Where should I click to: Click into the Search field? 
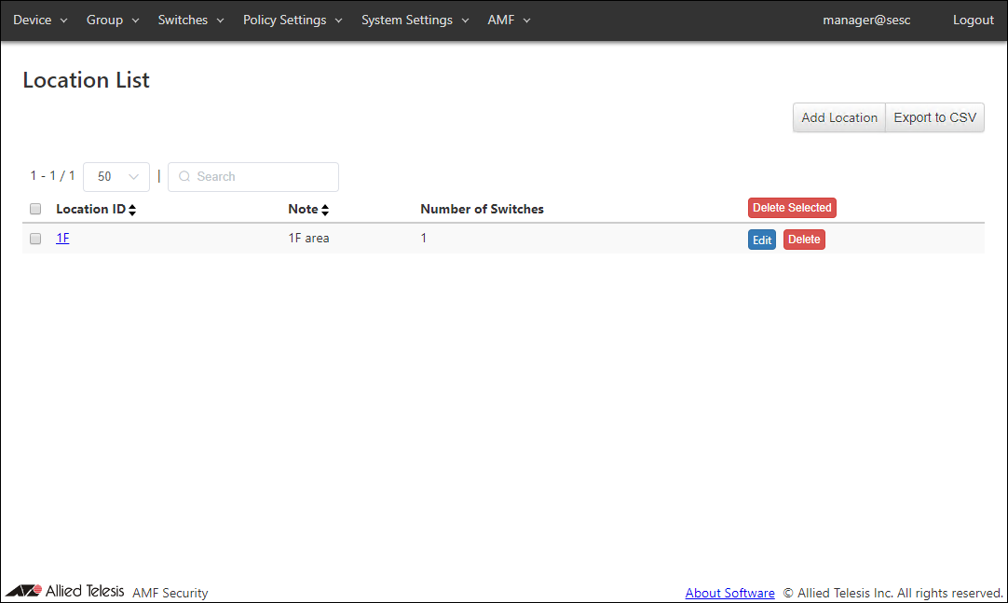pos(261,177)
